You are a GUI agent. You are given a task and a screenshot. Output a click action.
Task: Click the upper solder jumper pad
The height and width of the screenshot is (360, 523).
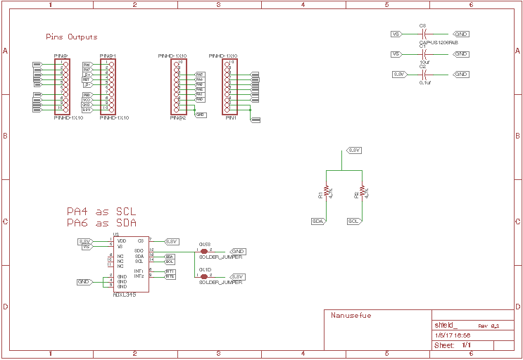(x=204, y=251)
